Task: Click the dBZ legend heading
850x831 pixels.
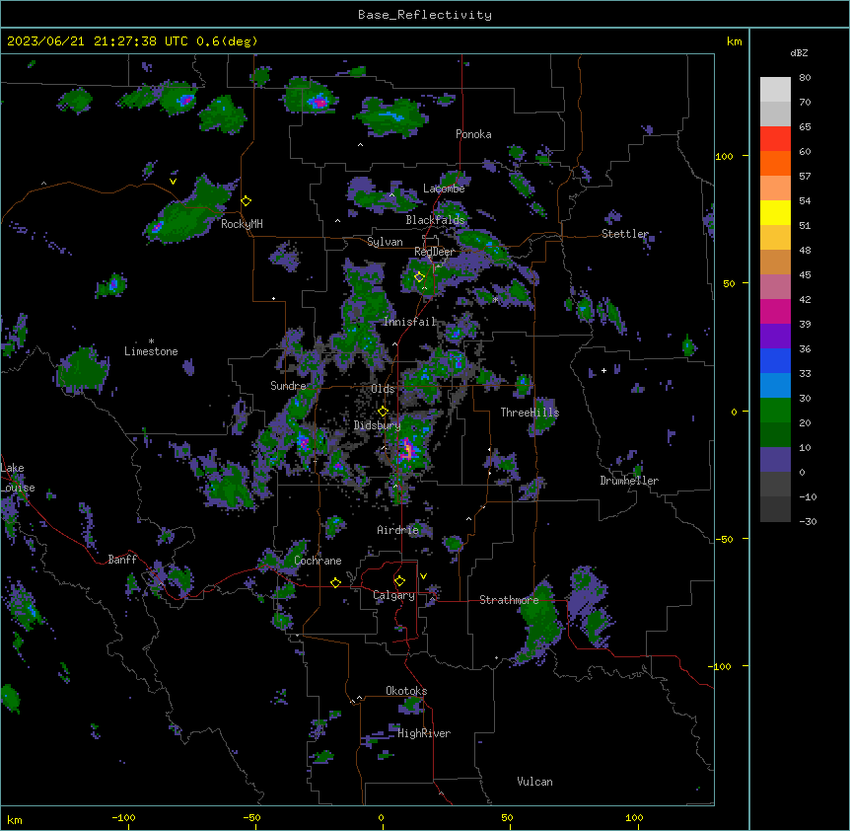Action: click(799, 53)
